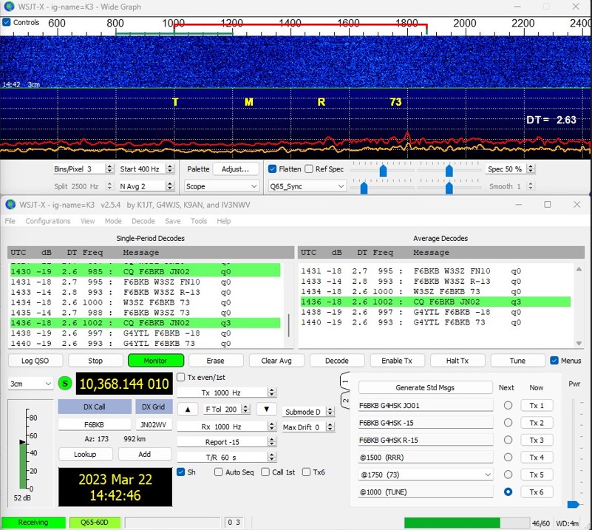This screenshot has width=592, height=530.
Task: Toggle the Flatten checkbox
Action: (x=273, y=169)
